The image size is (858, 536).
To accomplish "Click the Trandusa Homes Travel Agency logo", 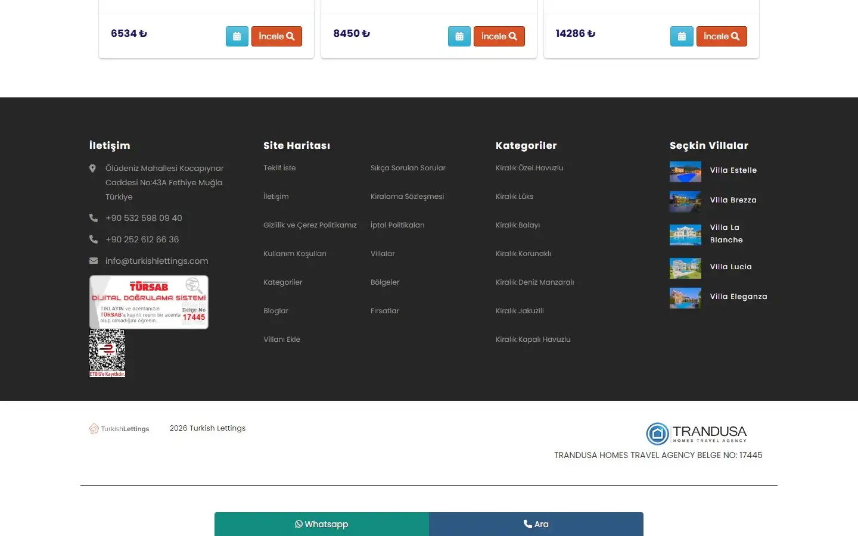I will (697, 434).
